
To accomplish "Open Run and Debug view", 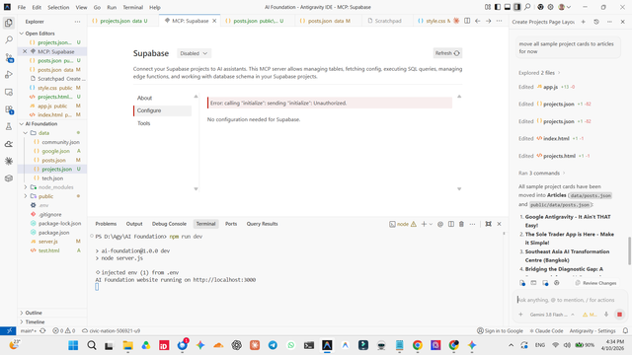I will click(9, 75).
